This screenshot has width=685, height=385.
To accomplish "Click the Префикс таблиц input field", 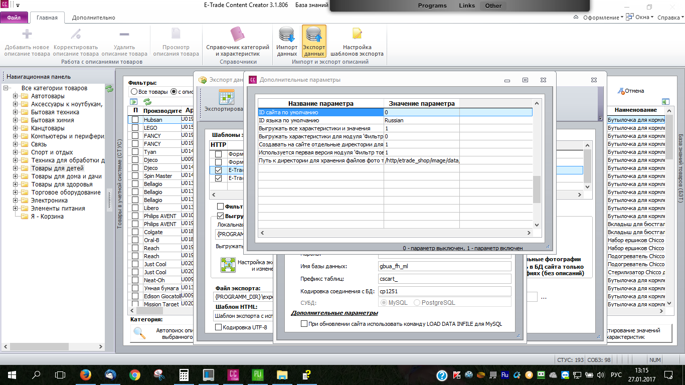I will (445, 279).
